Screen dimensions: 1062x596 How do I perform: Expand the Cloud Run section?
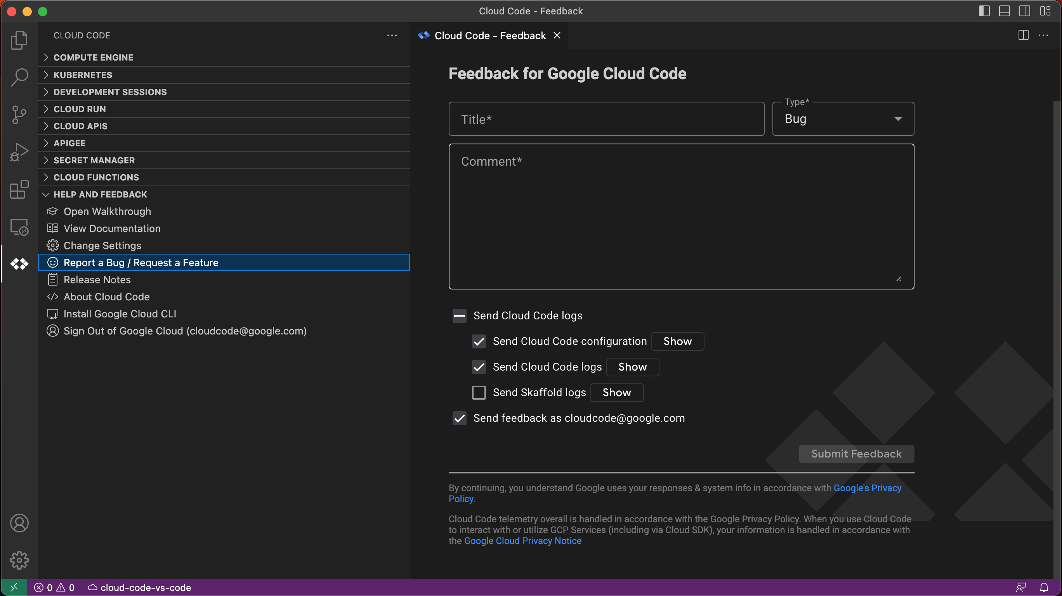pos(224,109)
